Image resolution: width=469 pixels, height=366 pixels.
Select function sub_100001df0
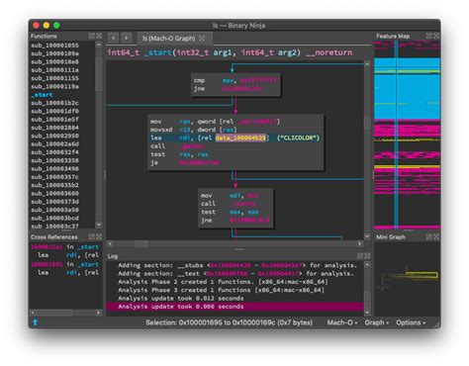pyautogui.click(x=54, y=111)
